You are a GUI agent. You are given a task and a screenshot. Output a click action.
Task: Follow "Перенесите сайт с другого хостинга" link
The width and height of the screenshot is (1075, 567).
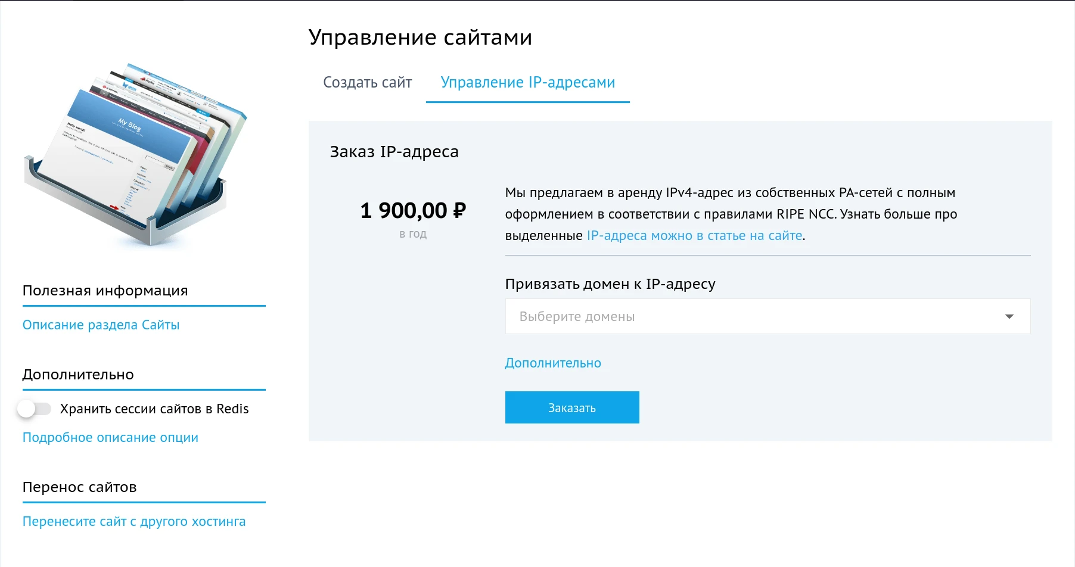coord(133,521)
